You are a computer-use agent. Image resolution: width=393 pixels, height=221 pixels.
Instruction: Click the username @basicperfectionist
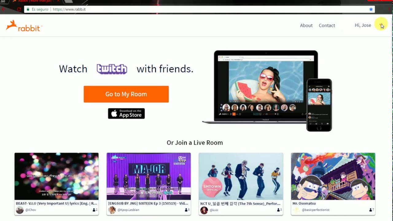[316, 210]
